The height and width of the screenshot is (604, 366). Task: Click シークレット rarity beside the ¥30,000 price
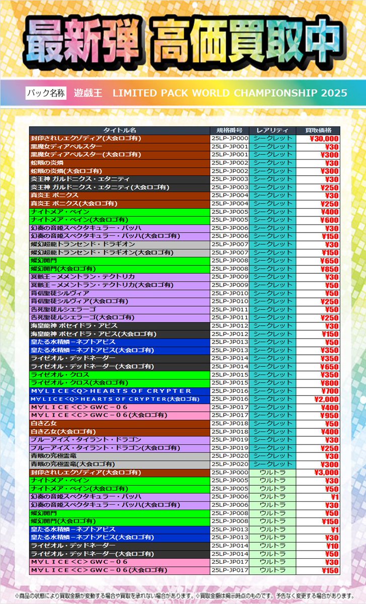point(271,138)
